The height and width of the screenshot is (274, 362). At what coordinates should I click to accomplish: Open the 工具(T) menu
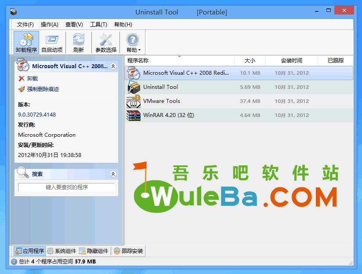pos(98,25)
